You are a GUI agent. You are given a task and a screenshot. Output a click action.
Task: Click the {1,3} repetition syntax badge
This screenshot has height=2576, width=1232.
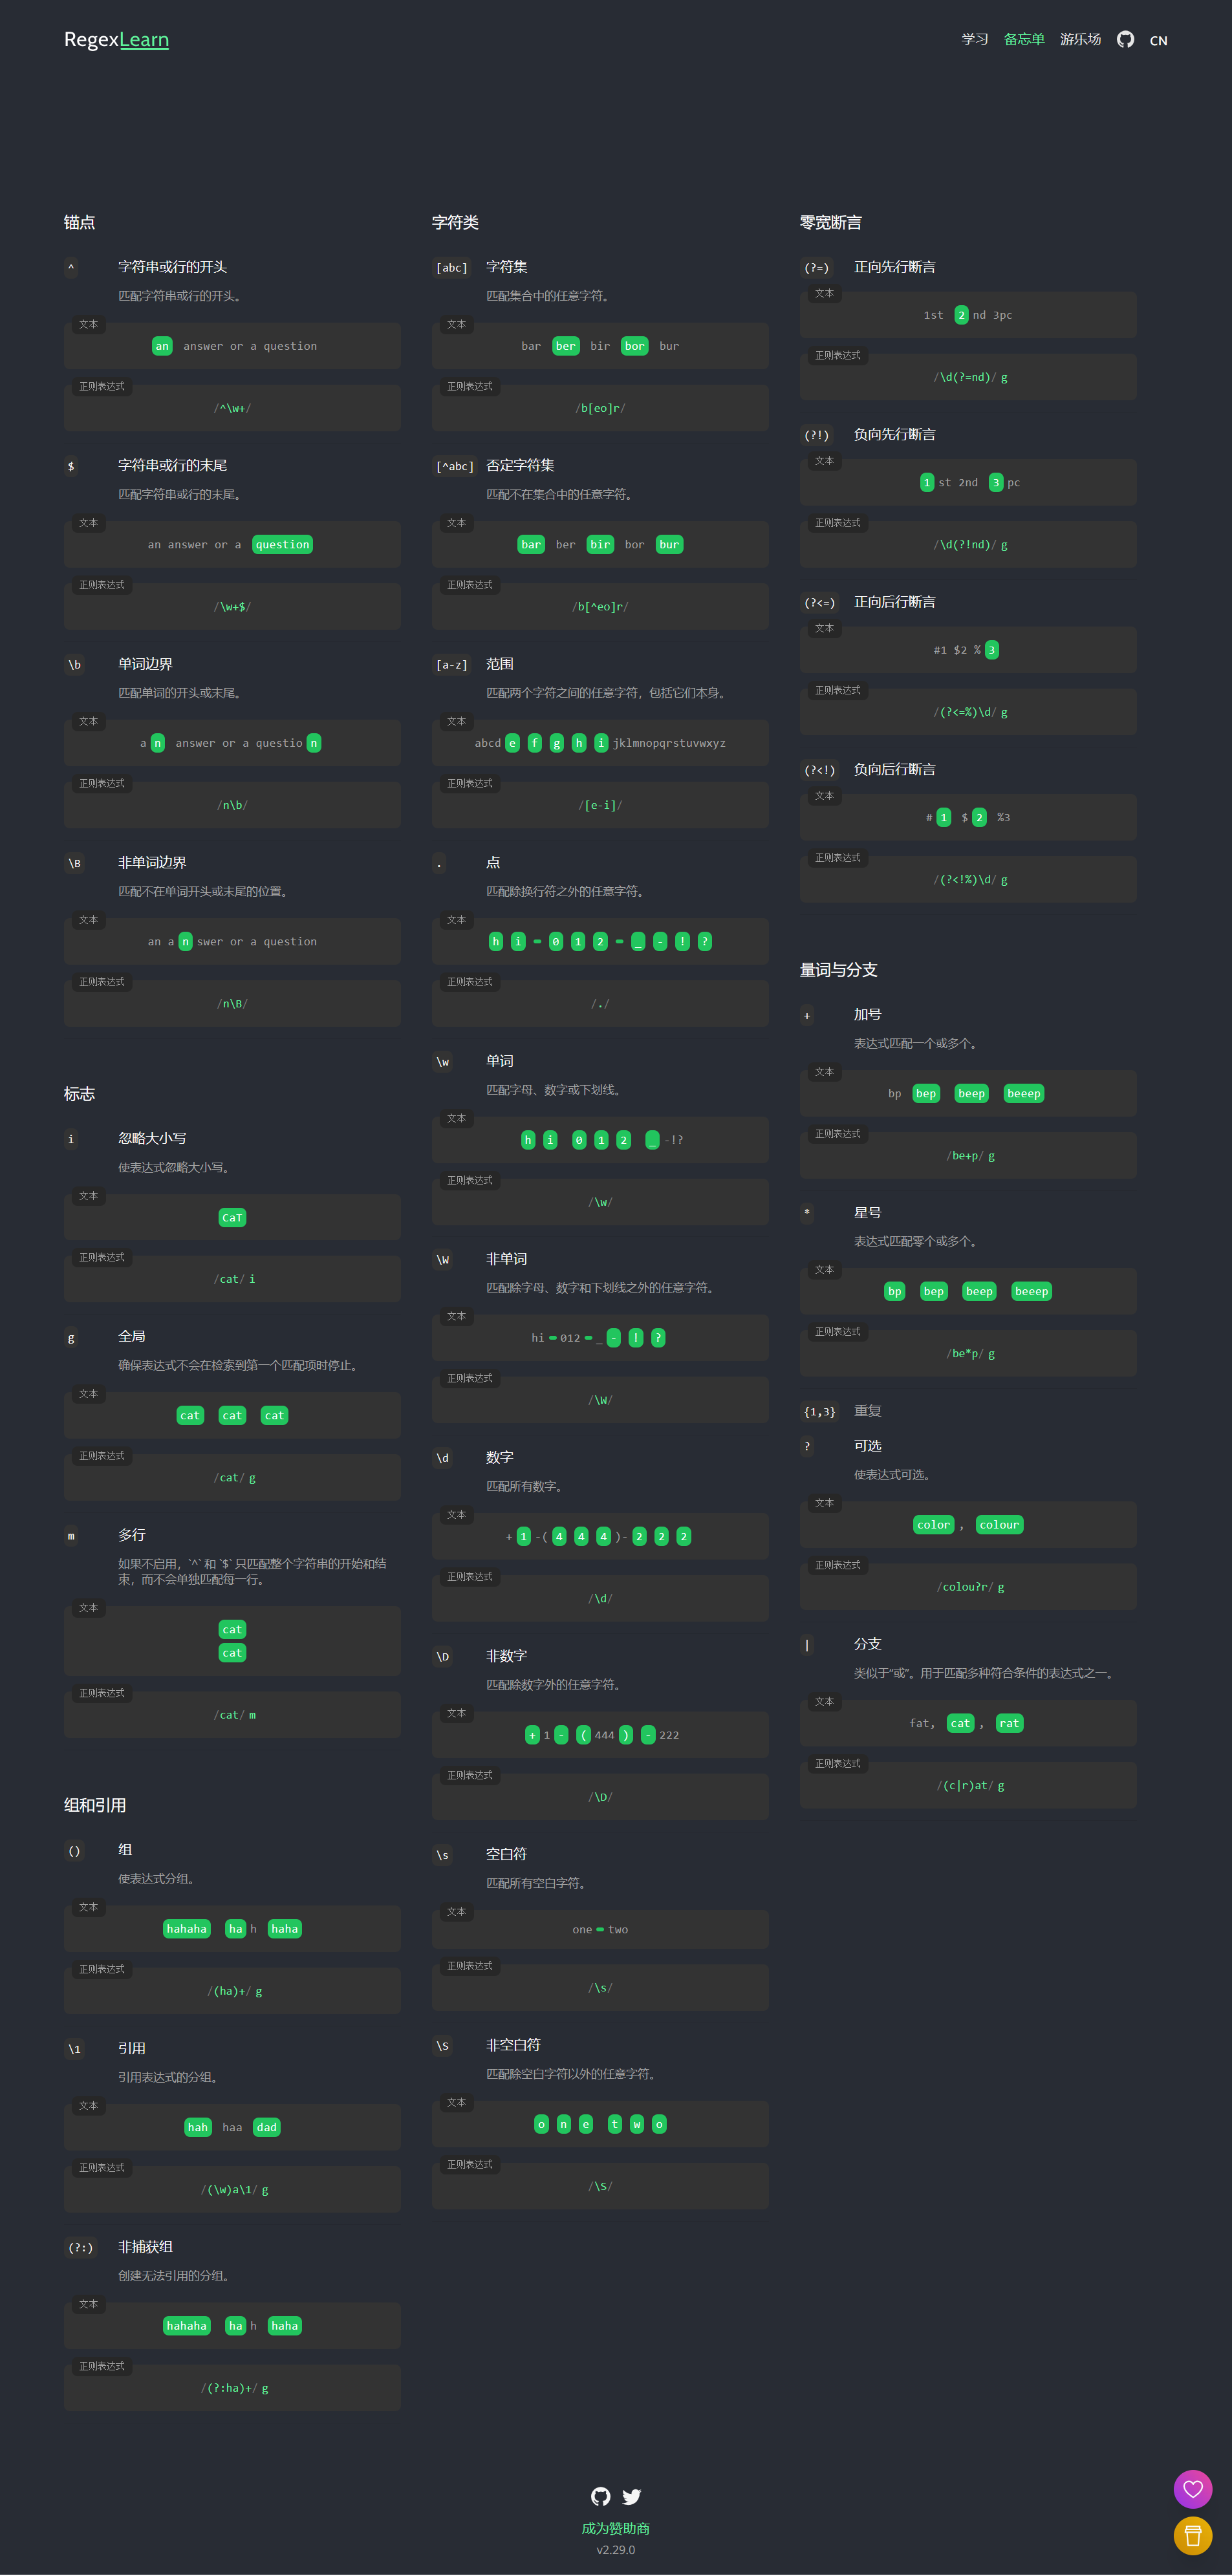coord(819,1412)
